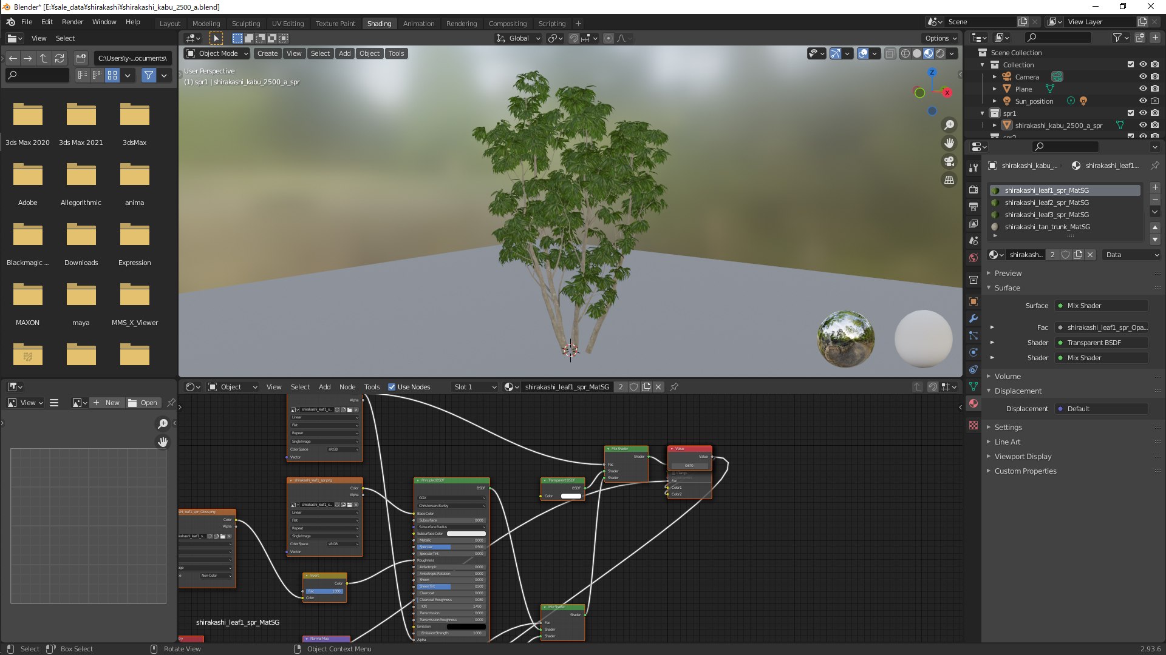Switch to the Compositing workspace tab

(x=507, y=24)
